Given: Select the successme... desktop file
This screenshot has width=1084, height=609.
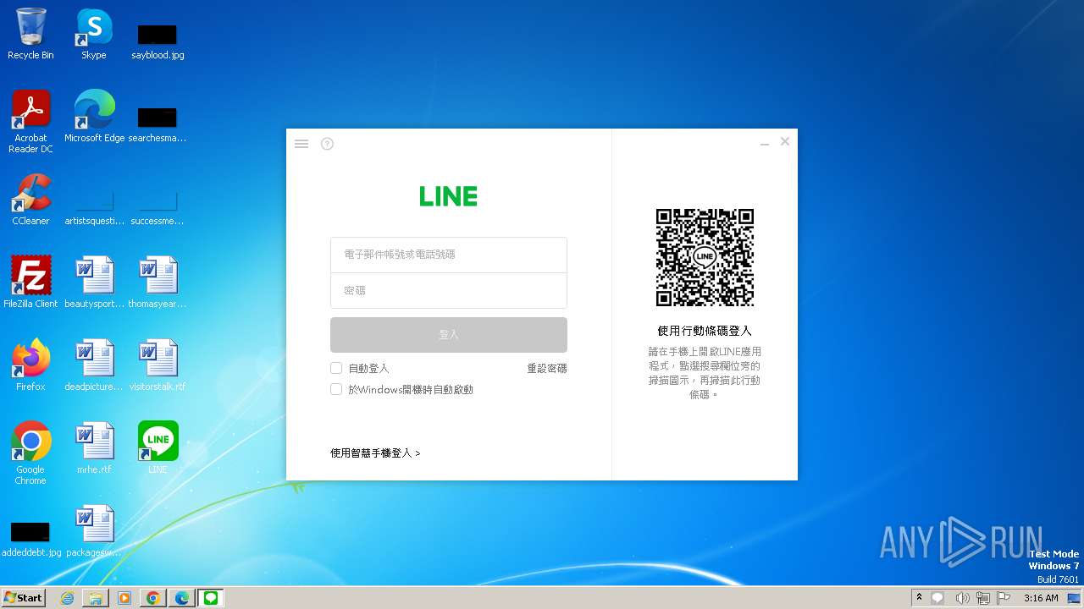Looking at the screenshot, I should pyautogui.click(x=158, y=206).
